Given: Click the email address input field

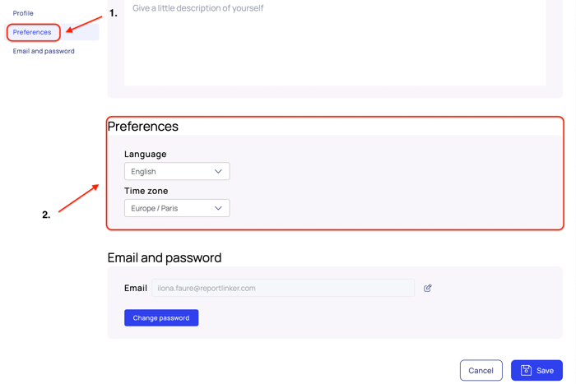Looking at the screenshot, I should point(282,288).
